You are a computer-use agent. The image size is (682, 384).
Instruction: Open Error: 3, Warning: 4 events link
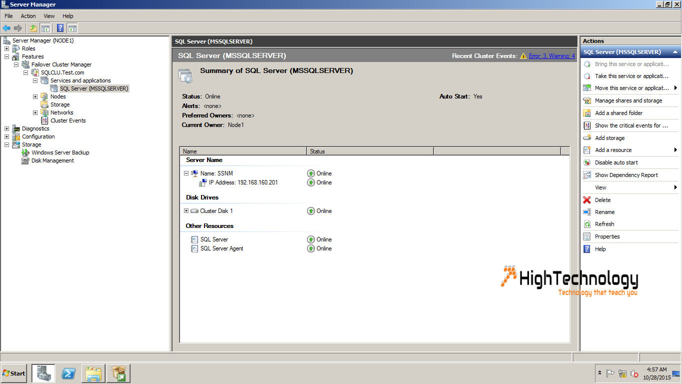(x=552, y=56)
